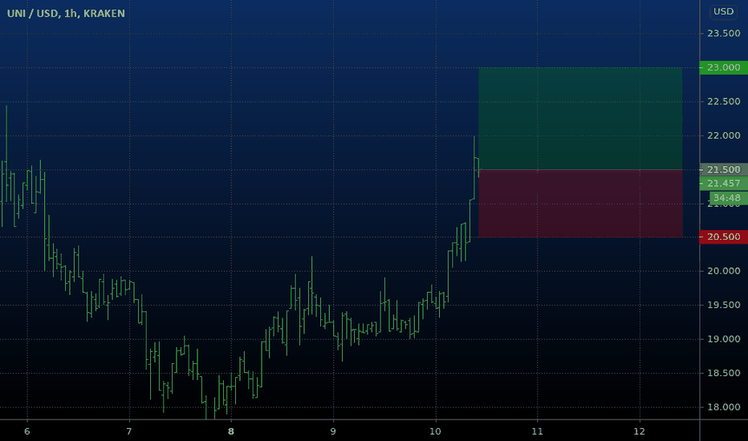
Task: Click the 18.000 price axis value
Action: click(x=724, y=407)
